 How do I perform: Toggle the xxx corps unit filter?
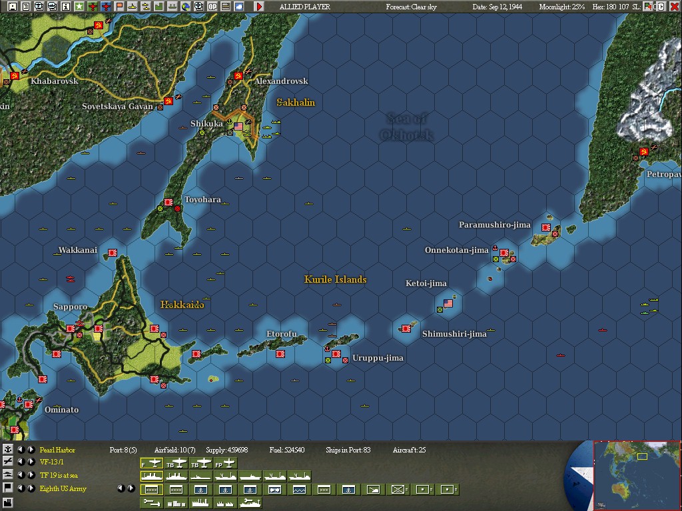point(324,490)
